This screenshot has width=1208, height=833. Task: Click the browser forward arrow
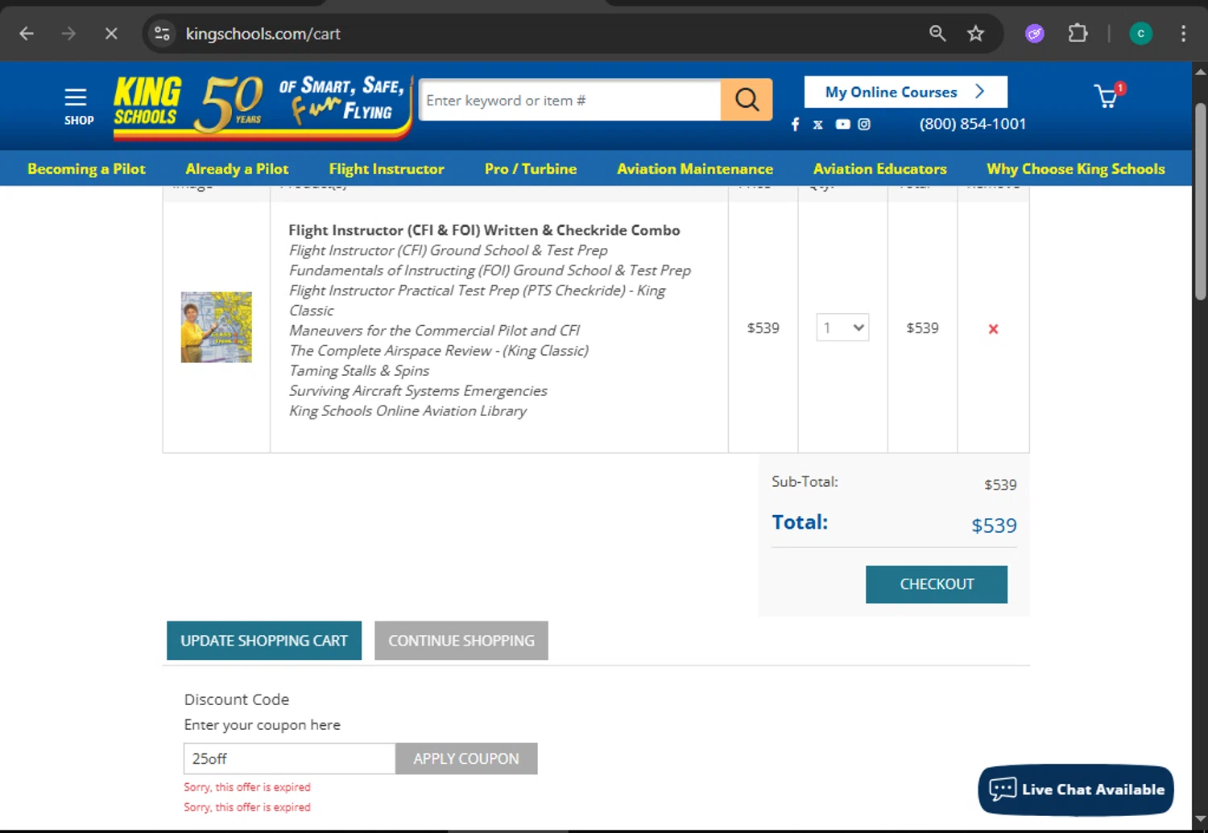(68, 34)
